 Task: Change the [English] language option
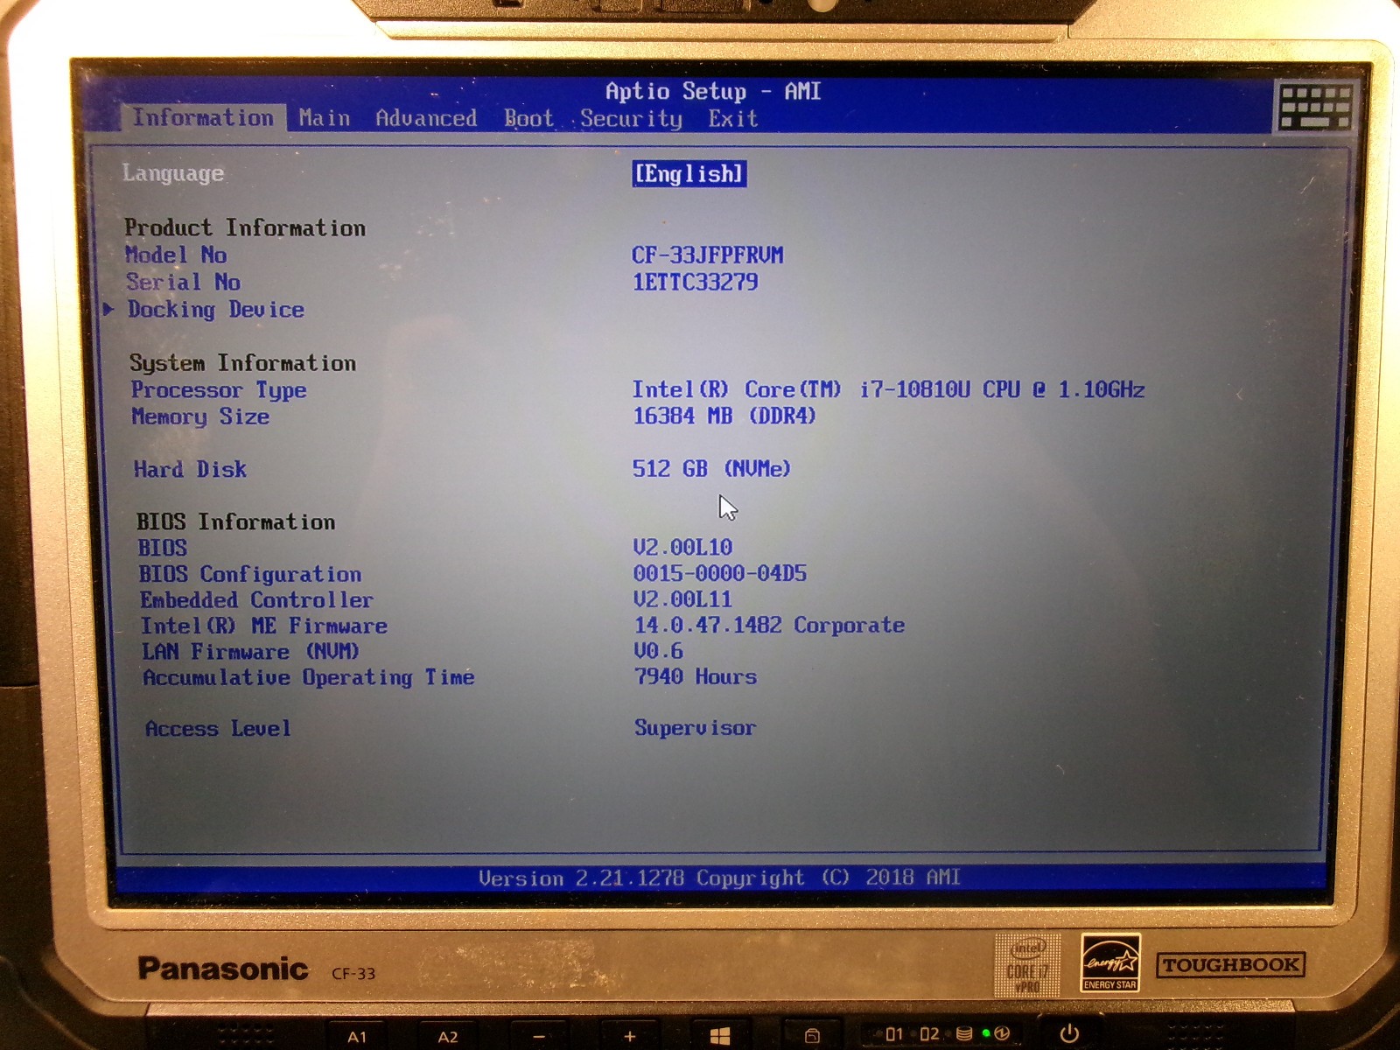point(689,173)
